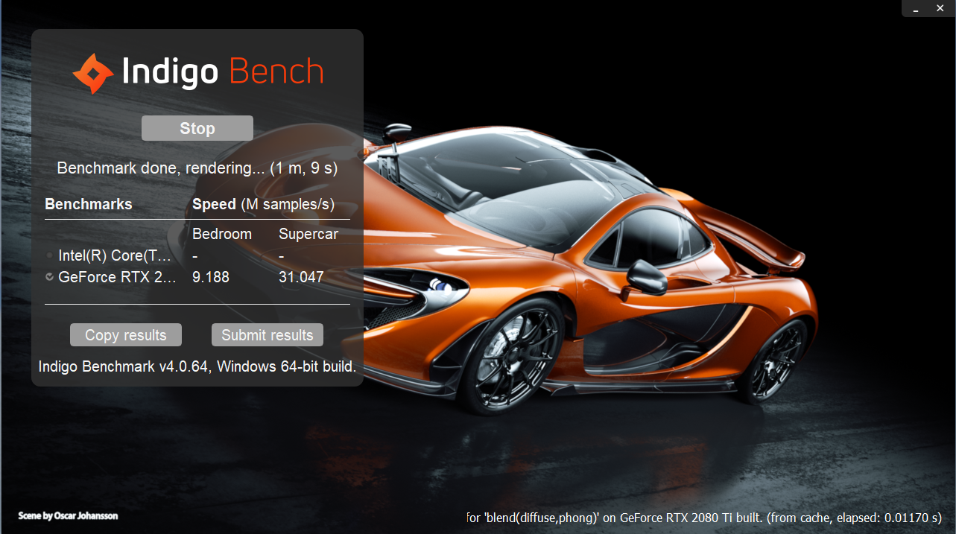Click the status bar build log message
This screenshot has width=956, height=534.
[703, 517]
